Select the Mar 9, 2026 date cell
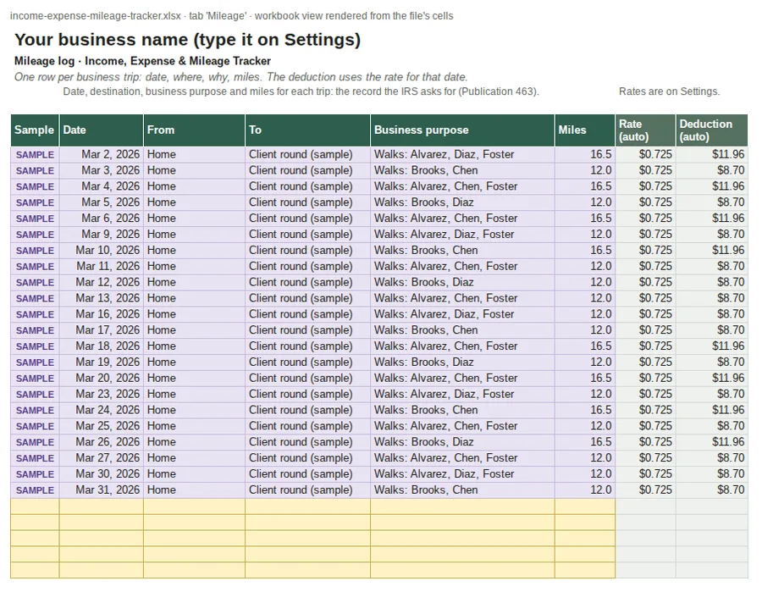Viewport: 762px width, 592px height. point(101,235)
